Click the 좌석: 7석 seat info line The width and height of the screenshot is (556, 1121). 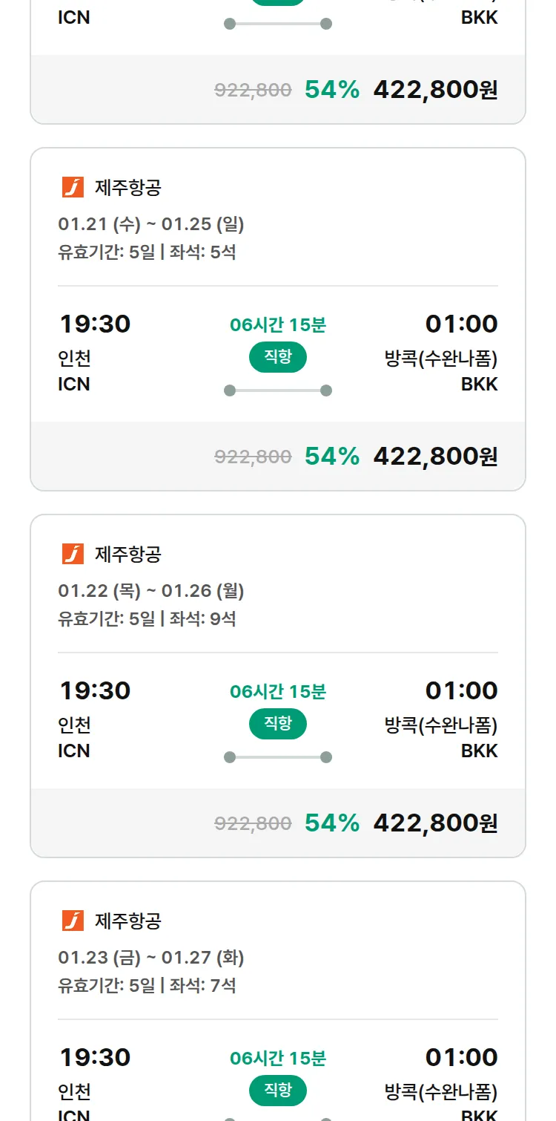click(x=203, y=986)
